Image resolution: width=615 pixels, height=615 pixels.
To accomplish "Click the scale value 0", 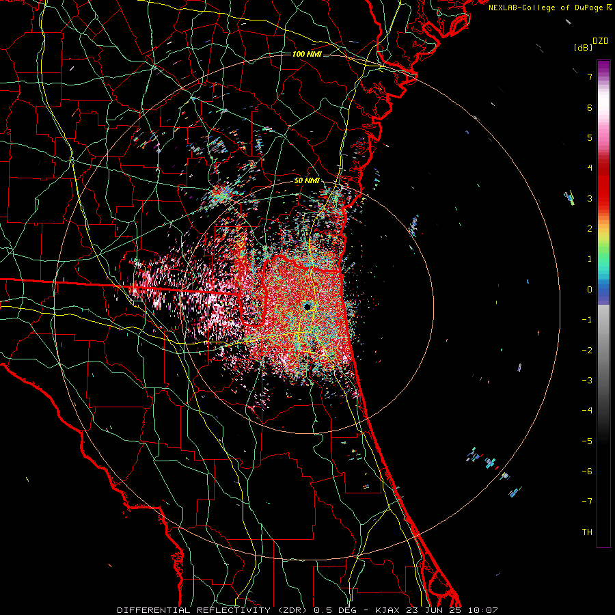I will click(590, 290).
